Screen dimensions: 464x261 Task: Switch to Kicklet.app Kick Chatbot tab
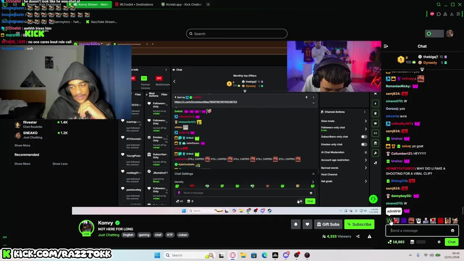181,4
